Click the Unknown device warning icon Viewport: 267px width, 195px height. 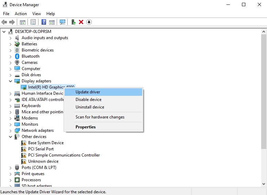(24, 161)
